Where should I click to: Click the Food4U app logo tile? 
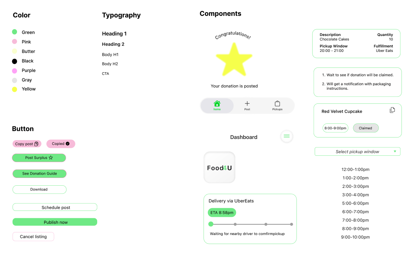pyautogui.click(x=219, y=167)
